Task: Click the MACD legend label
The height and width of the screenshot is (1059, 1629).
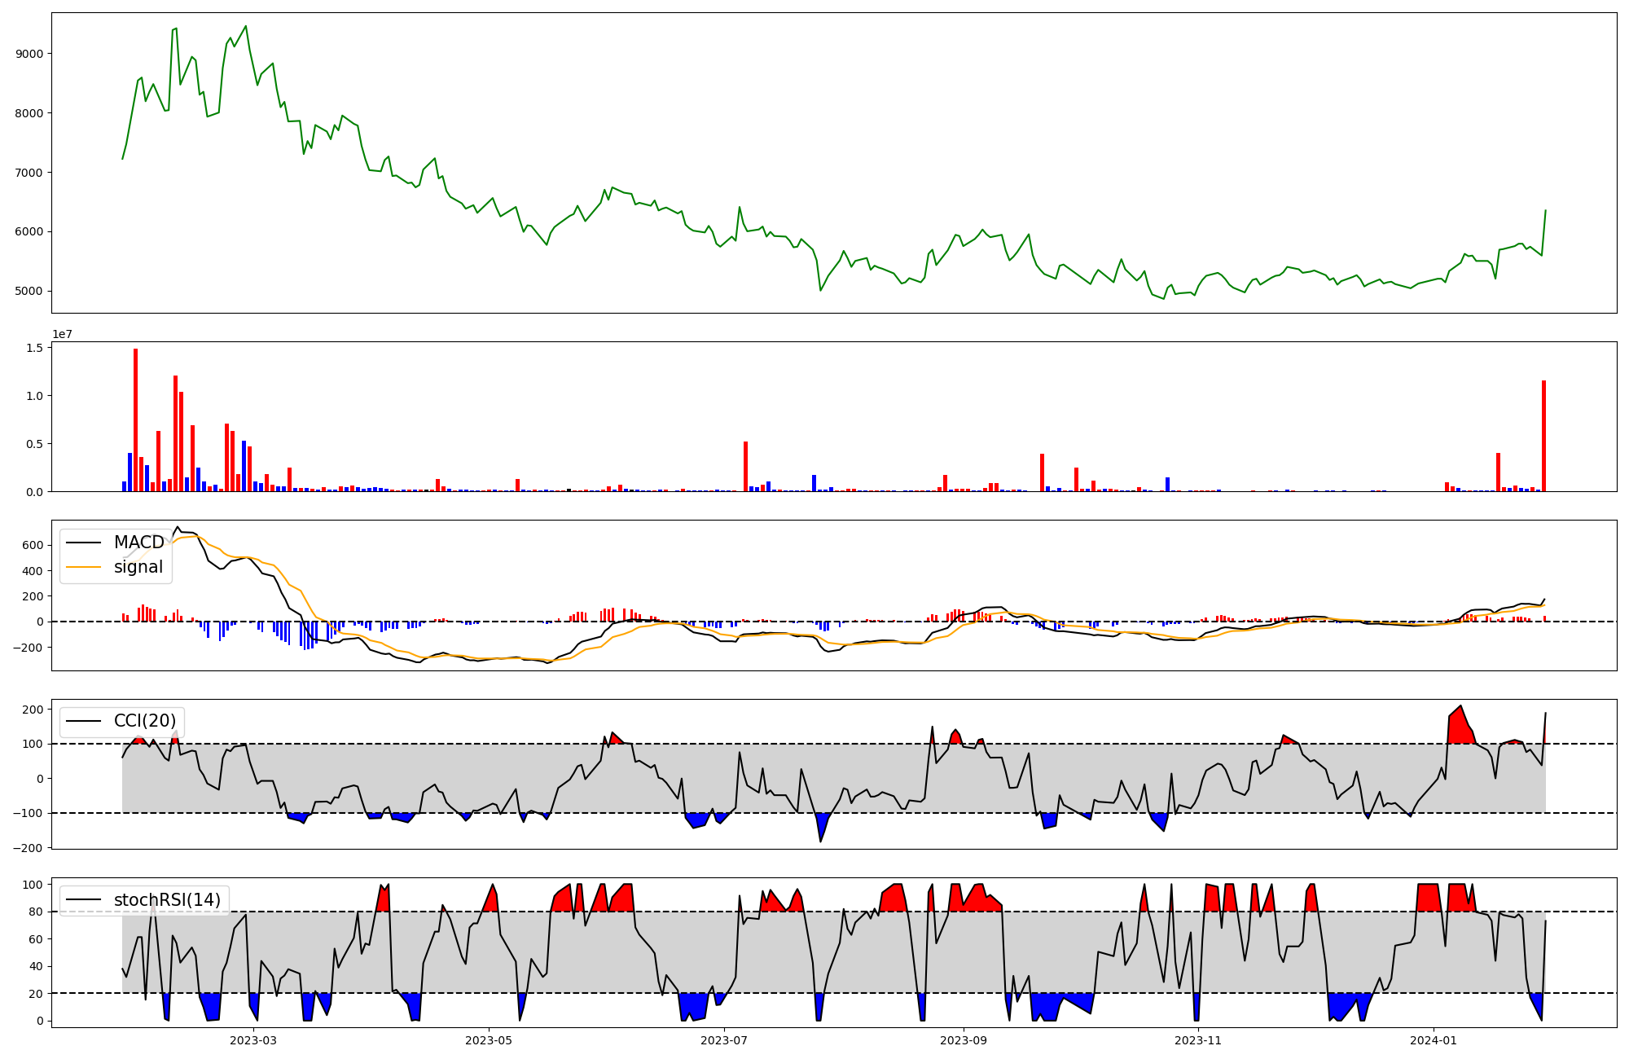Action: coord(138,543)
